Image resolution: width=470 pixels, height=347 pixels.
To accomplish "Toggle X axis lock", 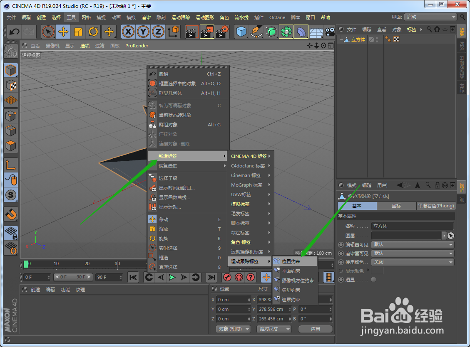I will (x=128, y=32).
